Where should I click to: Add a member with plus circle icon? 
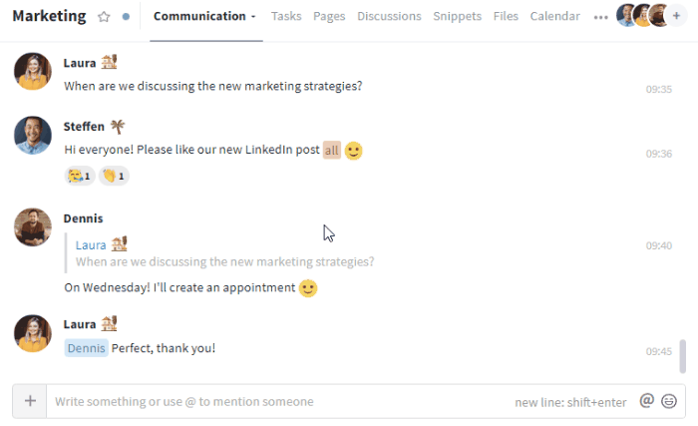tap(677, 16)
